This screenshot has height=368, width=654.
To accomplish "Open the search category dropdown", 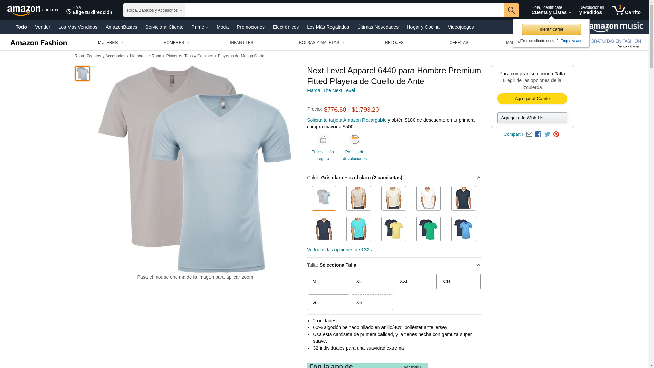I will (154, 10).
